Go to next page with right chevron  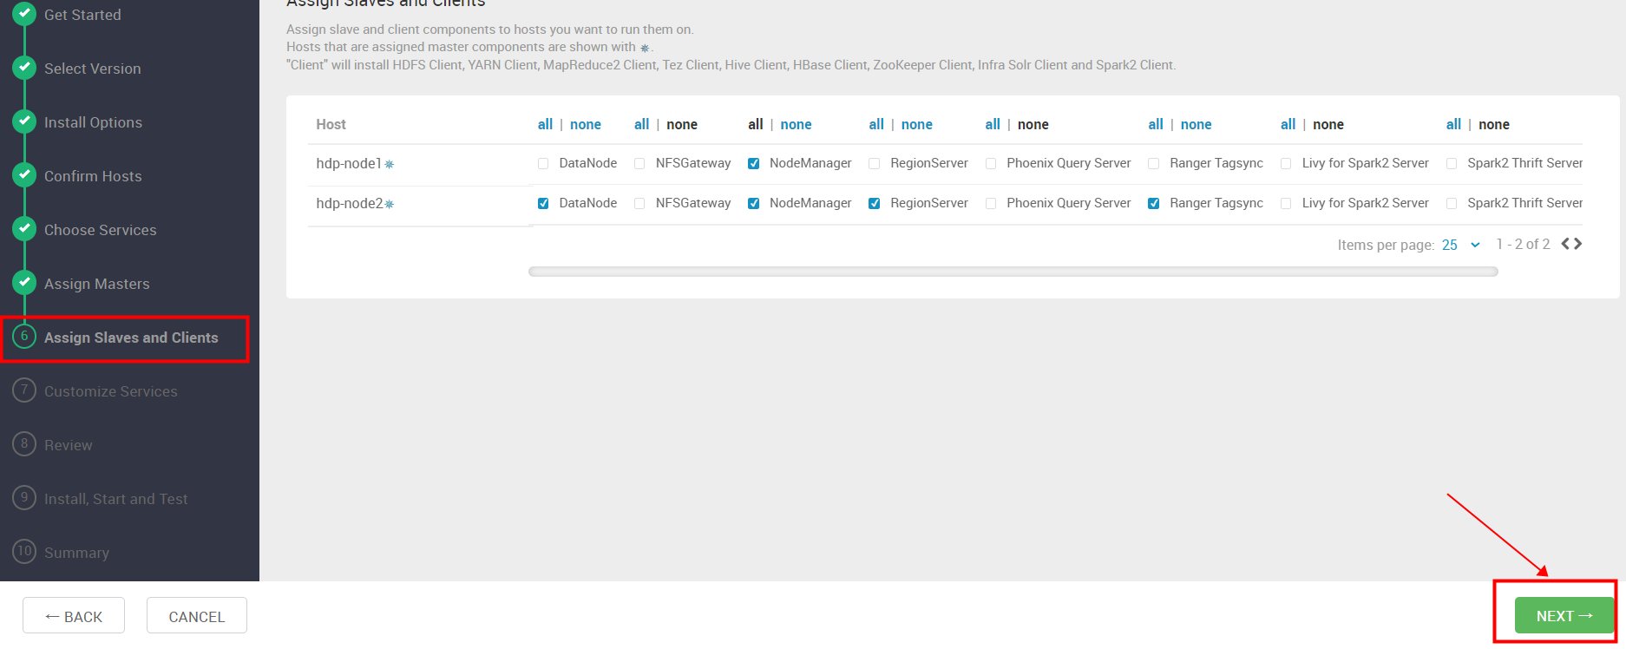point(1577,244)
